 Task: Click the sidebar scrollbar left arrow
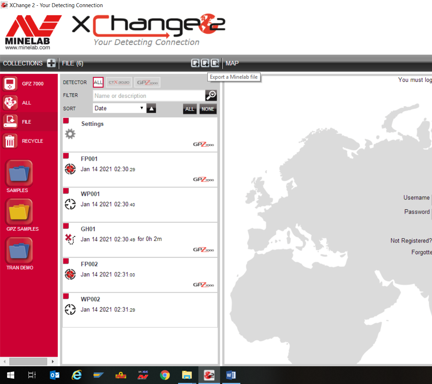(x=4, y=362)
